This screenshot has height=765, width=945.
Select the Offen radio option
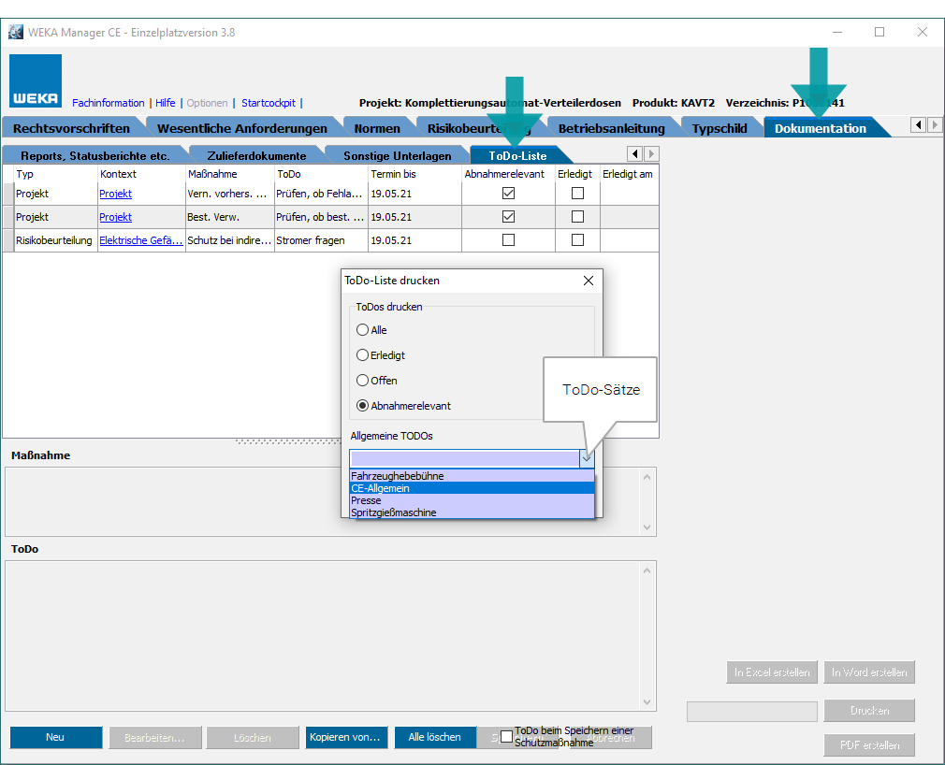click(x=363, y=381)
